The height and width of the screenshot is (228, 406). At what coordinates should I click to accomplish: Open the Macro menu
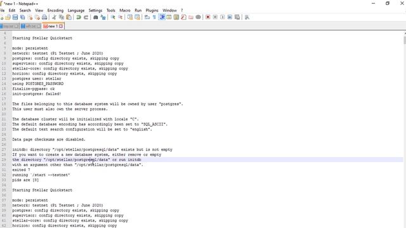click(x=125, y=10)
